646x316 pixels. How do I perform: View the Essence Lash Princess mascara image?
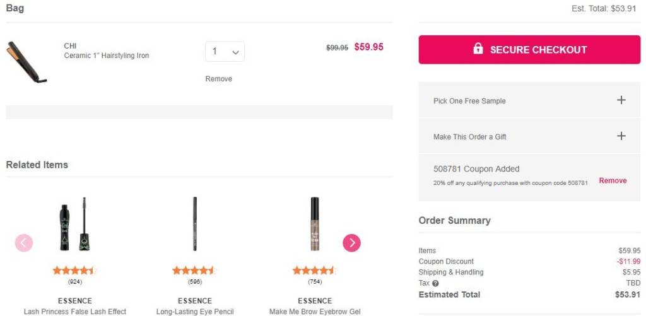[x=74, y=224]
